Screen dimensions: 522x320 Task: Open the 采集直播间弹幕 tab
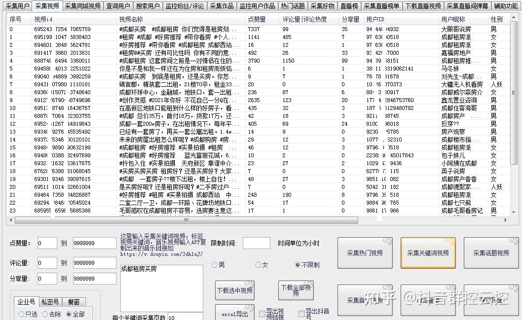[x=467, y=6]
